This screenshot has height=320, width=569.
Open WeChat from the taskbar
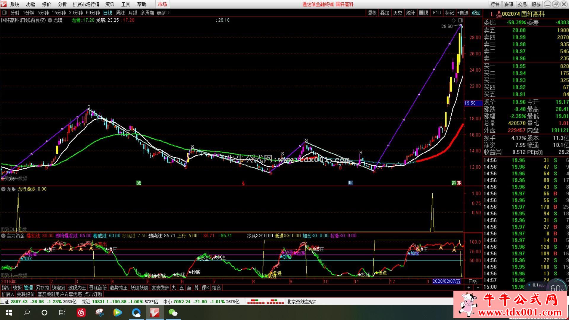click(x=173, y=313)
